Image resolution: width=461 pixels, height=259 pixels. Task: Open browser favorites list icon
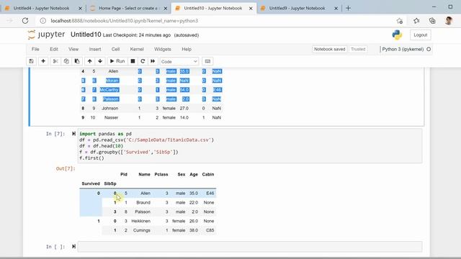[416, 21]
